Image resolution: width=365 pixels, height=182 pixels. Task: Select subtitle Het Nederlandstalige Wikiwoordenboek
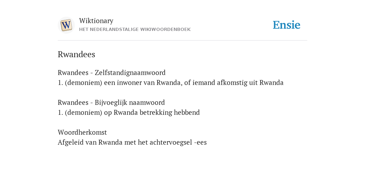[x=135, y=30]
